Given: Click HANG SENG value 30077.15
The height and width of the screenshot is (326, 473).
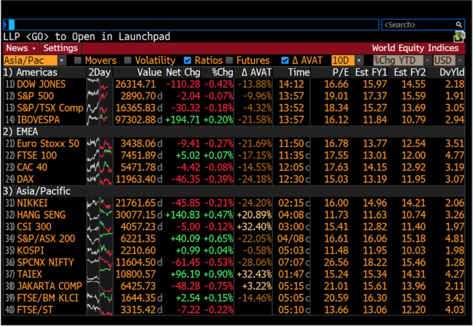Looking at the screenshot, I should 135,215.
